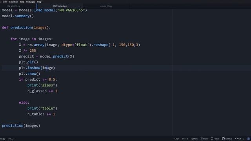Change the UTF-8 file encoding

[x=185, y=139]
